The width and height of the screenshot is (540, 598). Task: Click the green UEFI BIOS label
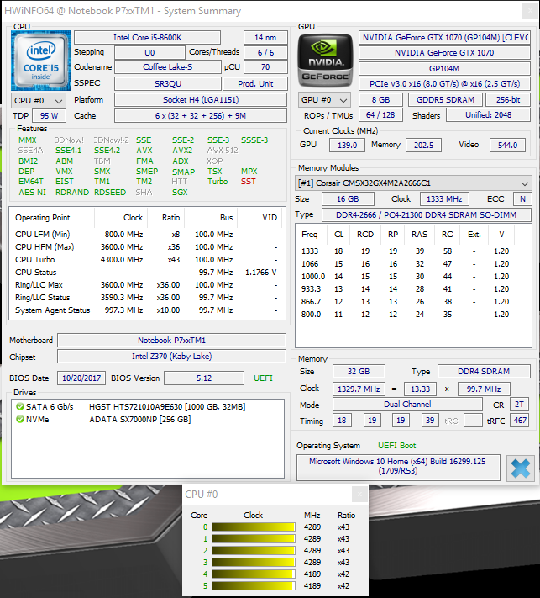point(263,378)
